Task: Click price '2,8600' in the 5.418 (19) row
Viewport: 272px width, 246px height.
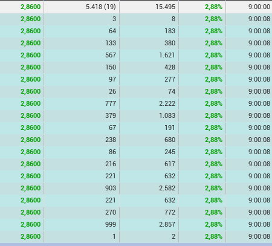Action: click(x=31, y=7)
